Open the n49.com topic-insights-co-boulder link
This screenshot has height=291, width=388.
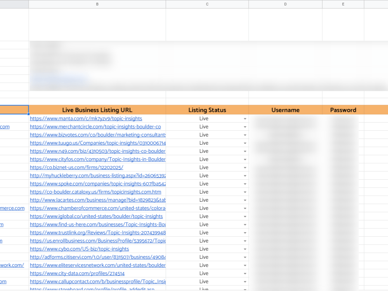(x=98, y=151)
